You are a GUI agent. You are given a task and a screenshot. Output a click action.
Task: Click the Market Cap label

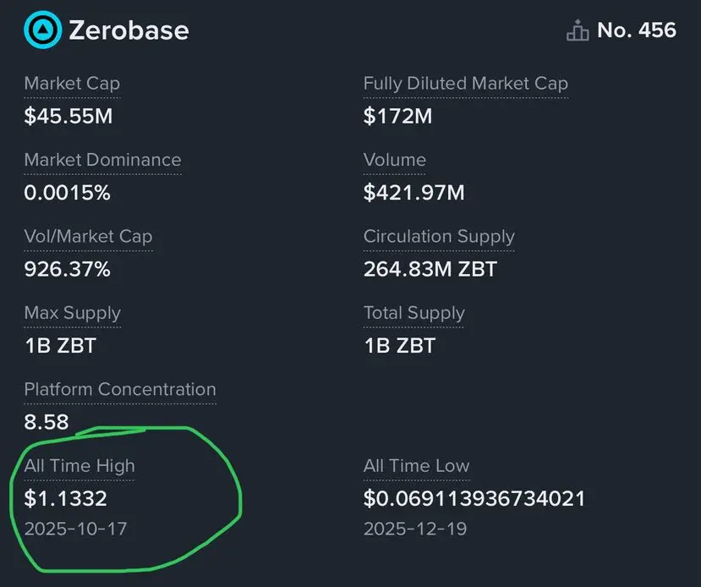[72, 84]
